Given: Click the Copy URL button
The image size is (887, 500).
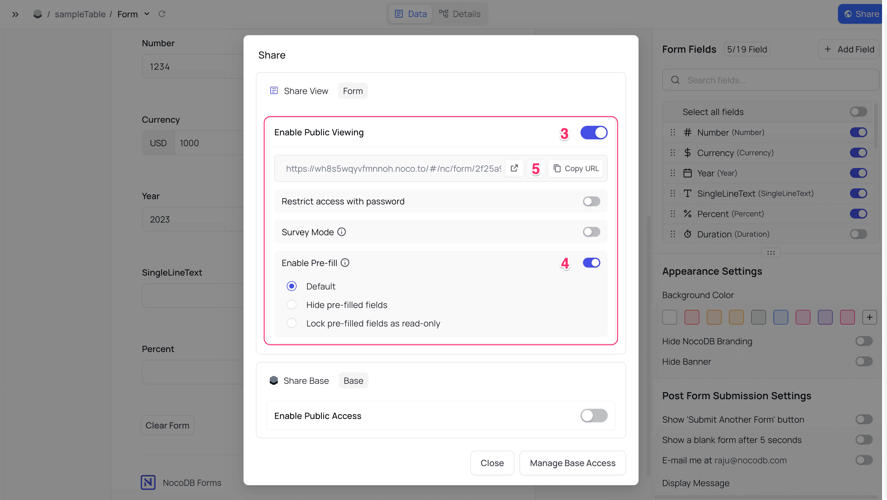Looking at the screenshot, I should [576, 168].
